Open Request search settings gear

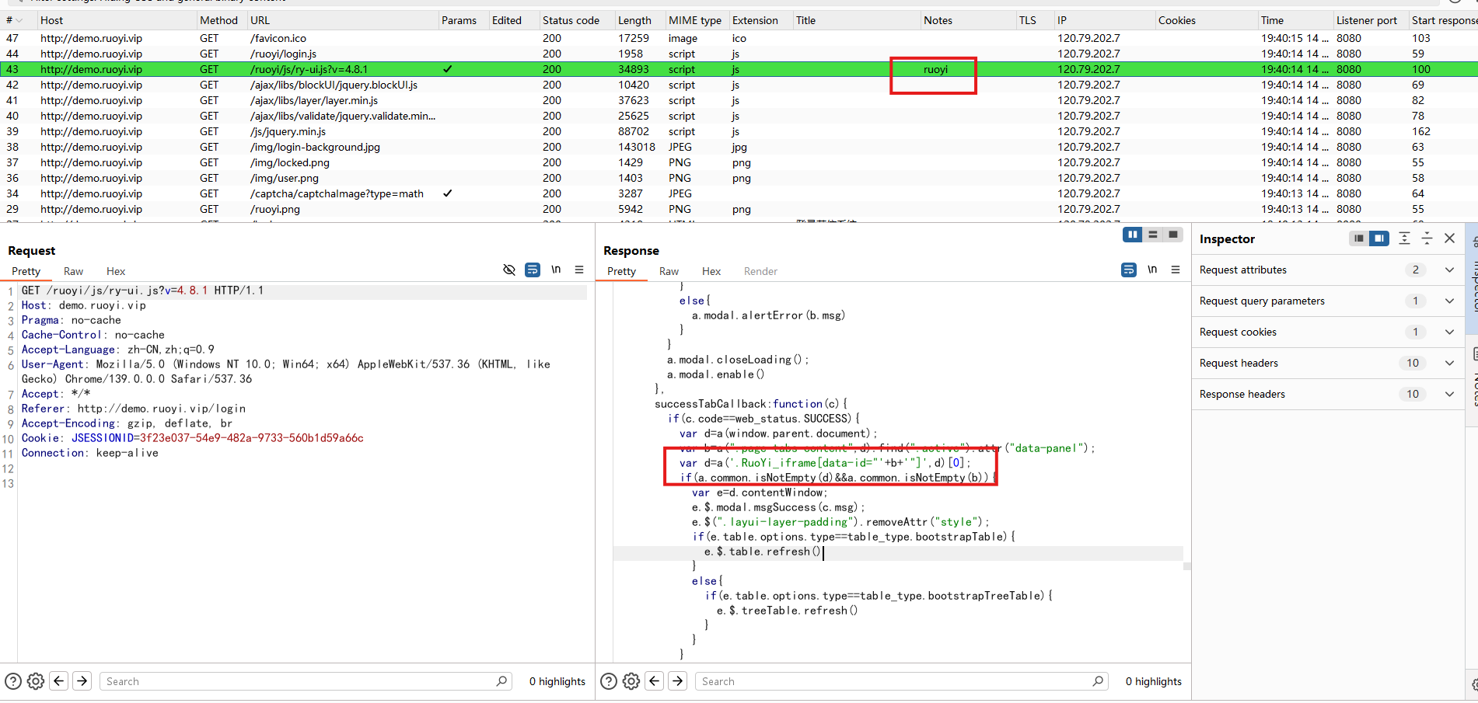point(36,681)
